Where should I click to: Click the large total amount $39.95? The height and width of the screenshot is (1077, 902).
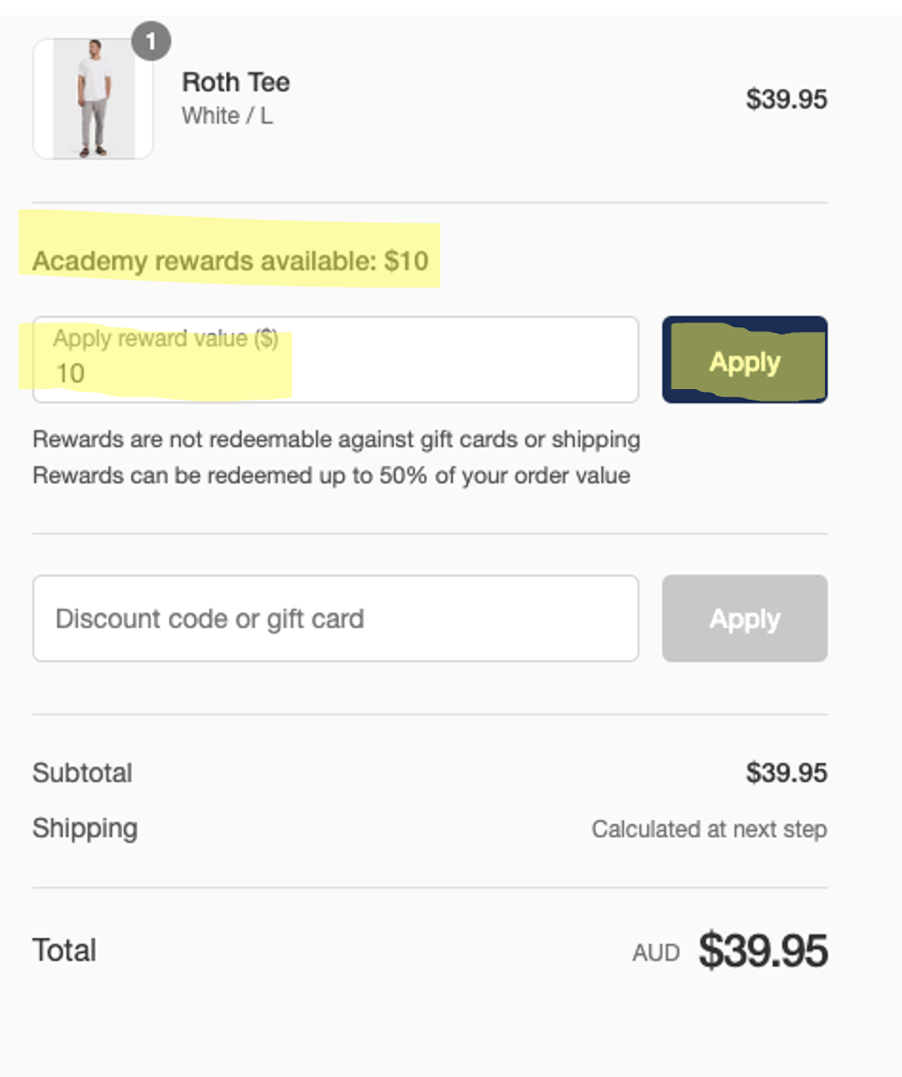(x=763, y=950)
